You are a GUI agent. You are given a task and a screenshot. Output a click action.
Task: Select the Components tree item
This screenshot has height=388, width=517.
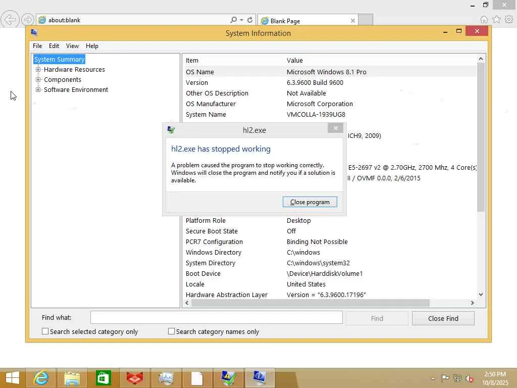[x=63, y=79]
